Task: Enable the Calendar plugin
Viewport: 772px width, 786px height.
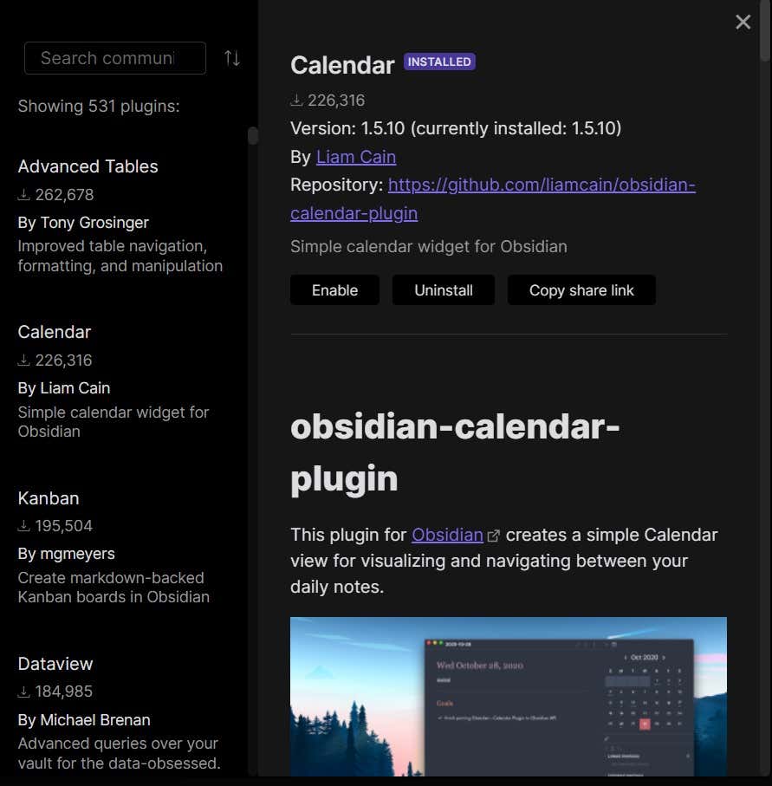Action: tap(334, 290)
